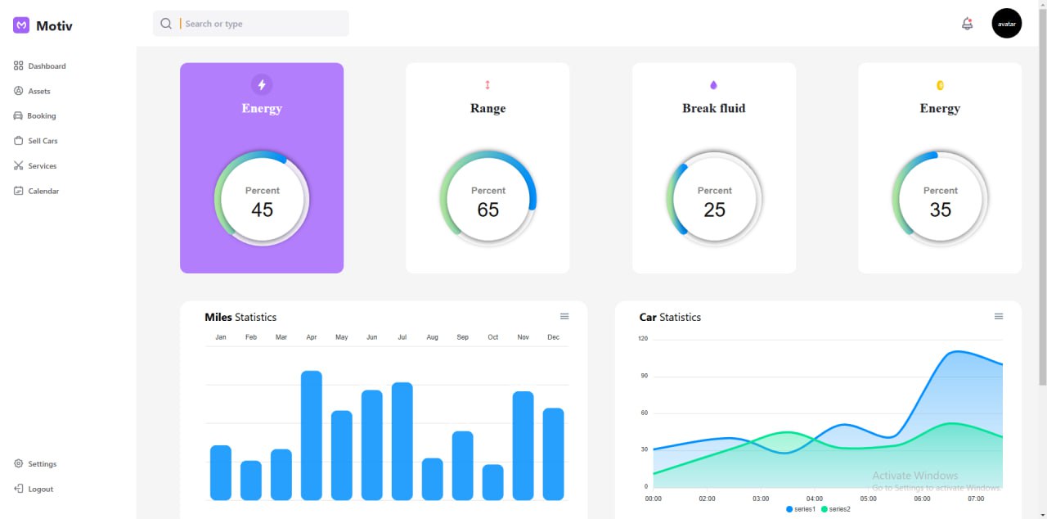This screenshot has width=1047, height=519.
Task: Click the Range card title
Action: [x=488, y=108]
